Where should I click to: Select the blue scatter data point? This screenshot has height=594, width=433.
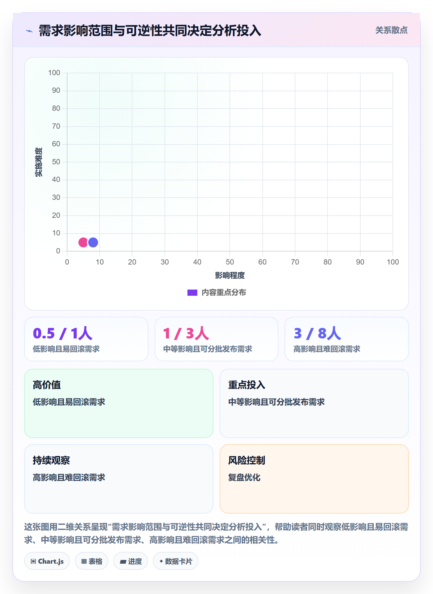(x=93, y=243)
